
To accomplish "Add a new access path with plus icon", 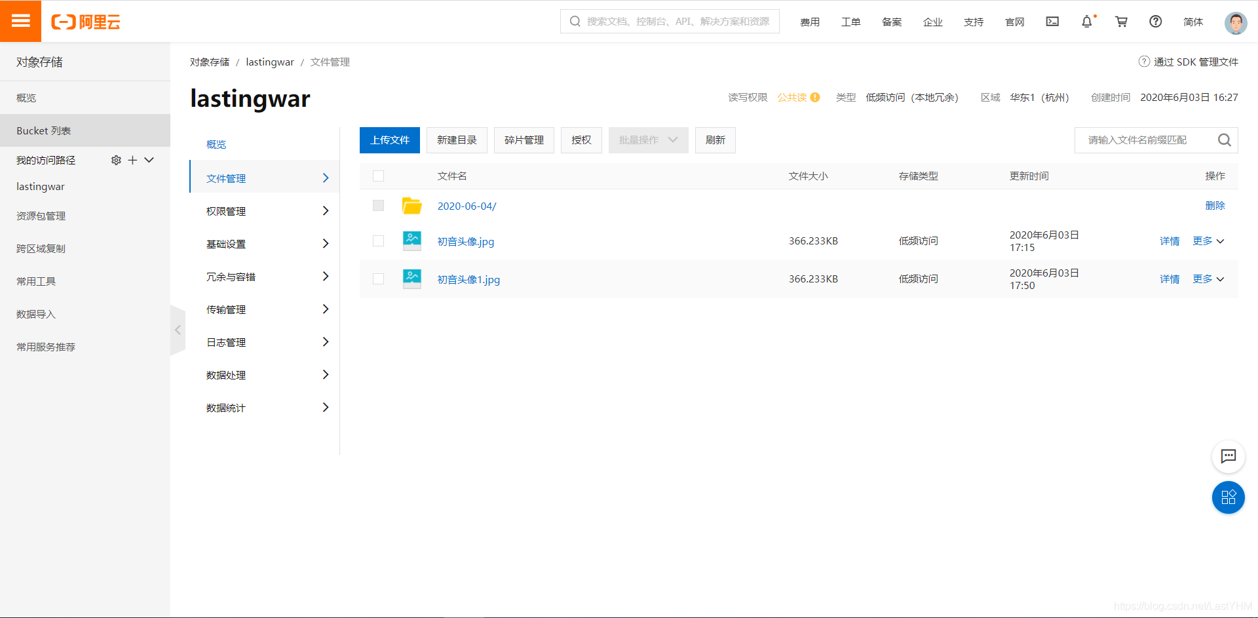I will coord(132,160).
